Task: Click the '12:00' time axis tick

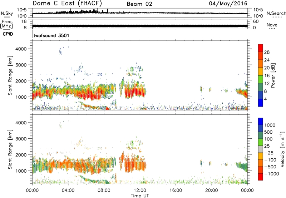Action: point(140,190)
